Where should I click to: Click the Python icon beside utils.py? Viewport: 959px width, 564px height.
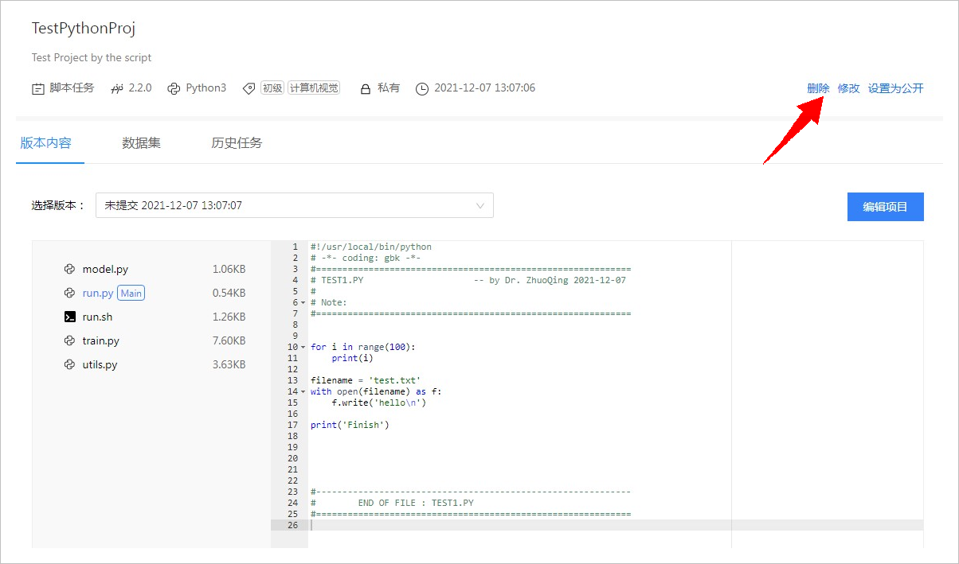[x=70, y=364]
